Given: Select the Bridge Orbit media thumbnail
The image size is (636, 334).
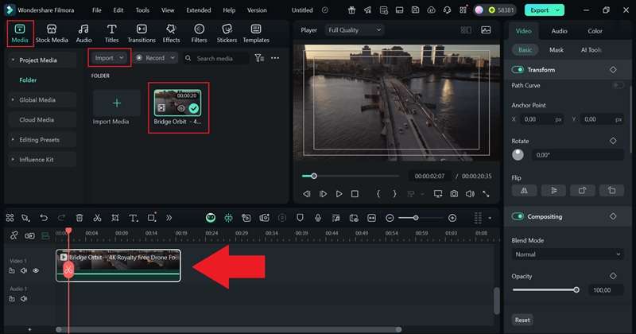Looking at the screenshot, I should [177, 103].
